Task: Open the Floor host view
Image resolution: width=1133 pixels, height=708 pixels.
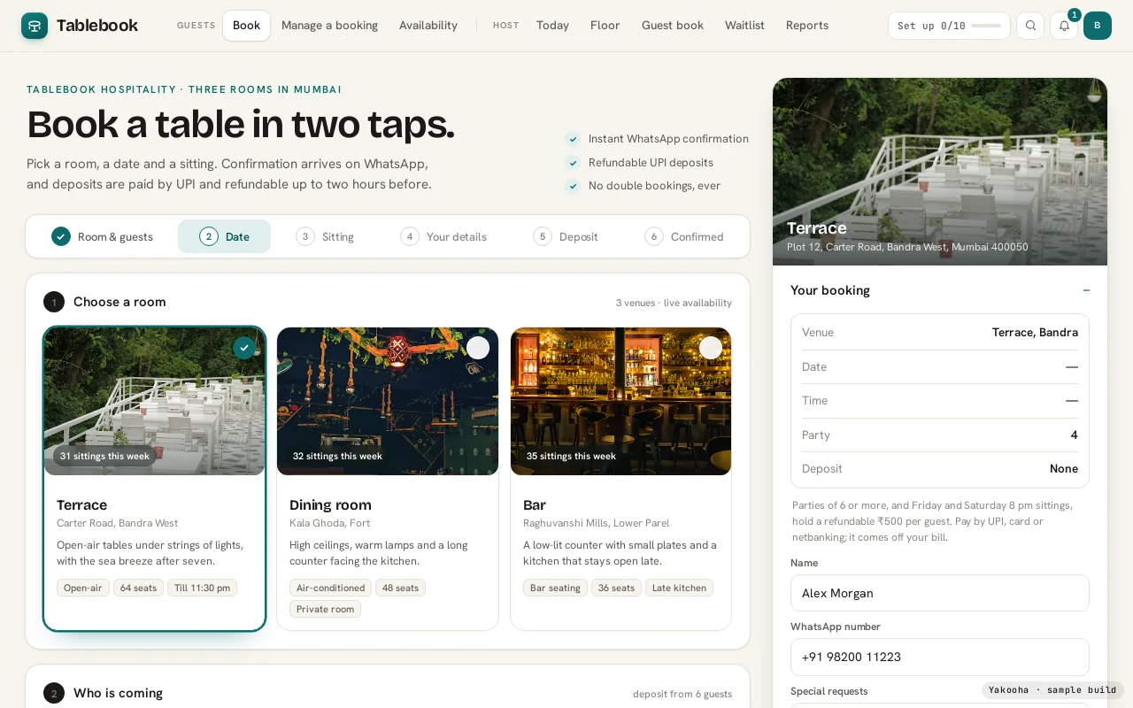Action: pyautogui.click(x=605, y=26)
